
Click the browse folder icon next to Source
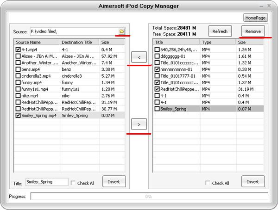tap(121, 31)
